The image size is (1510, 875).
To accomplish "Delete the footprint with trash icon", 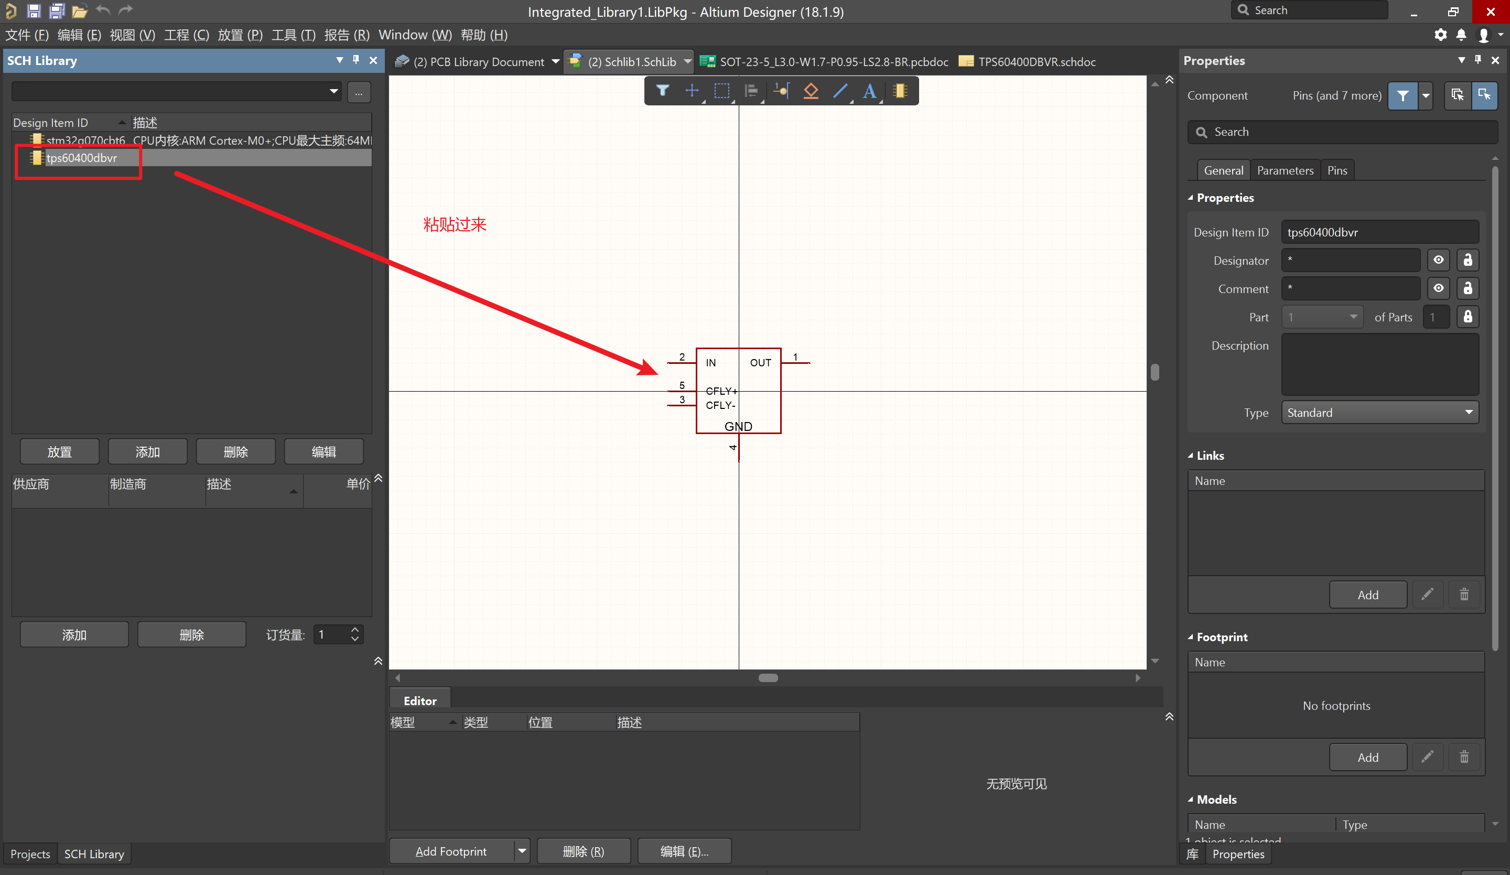I will click(1464, 757).
